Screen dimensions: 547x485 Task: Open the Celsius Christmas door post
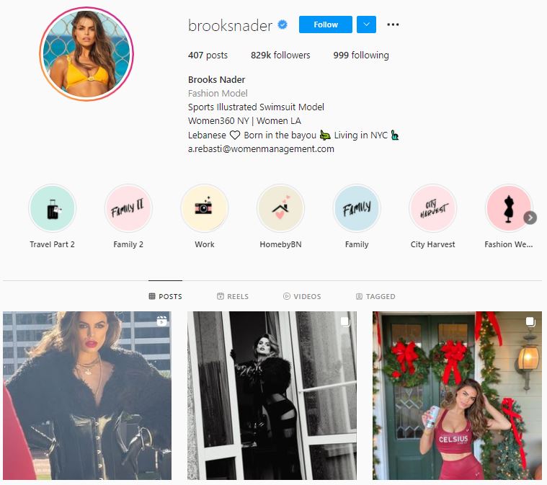point(457,396)
